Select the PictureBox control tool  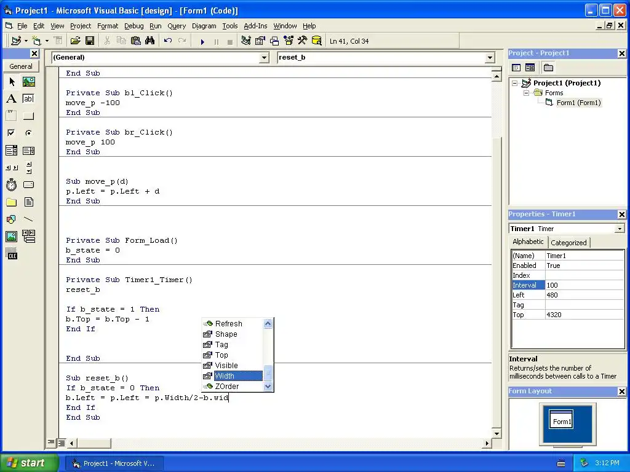(x=29, y=82)
